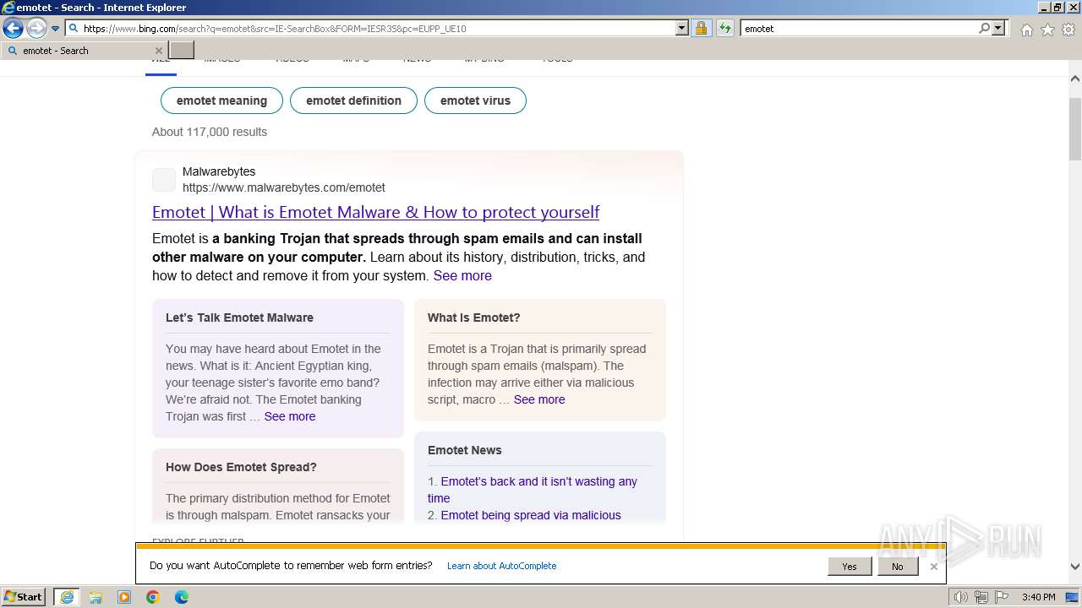This screenshot has width=1082, height=608.
Task: Open the Windows Start button
Action: click(x=24, y=597)
